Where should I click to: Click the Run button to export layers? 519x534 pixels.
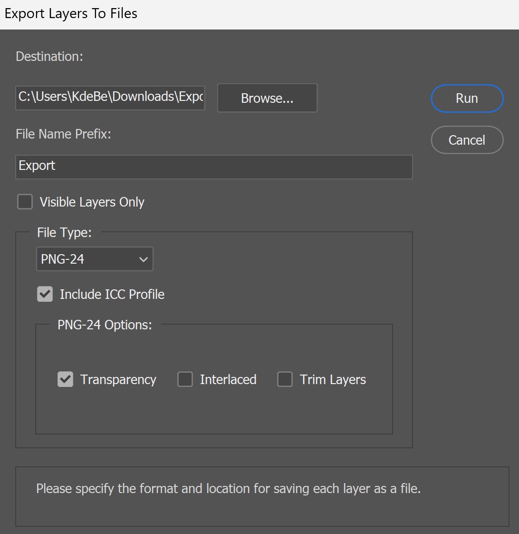pyautogui.click(x=467, y=98)
